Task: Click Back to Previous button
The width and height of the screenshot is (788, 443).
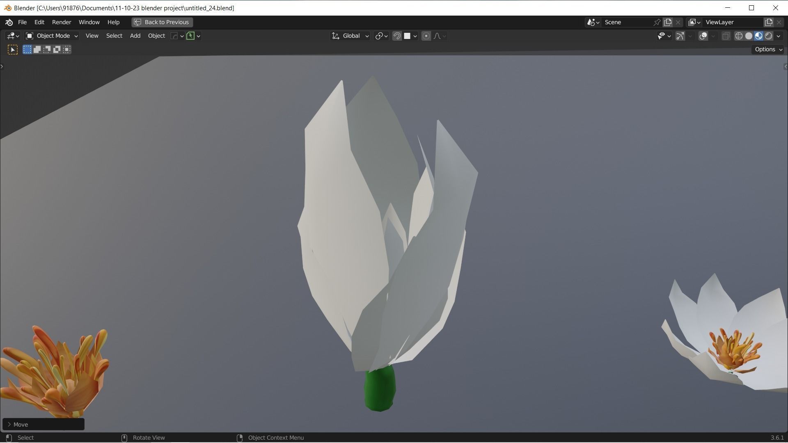Action: click(x=162, y=22)
